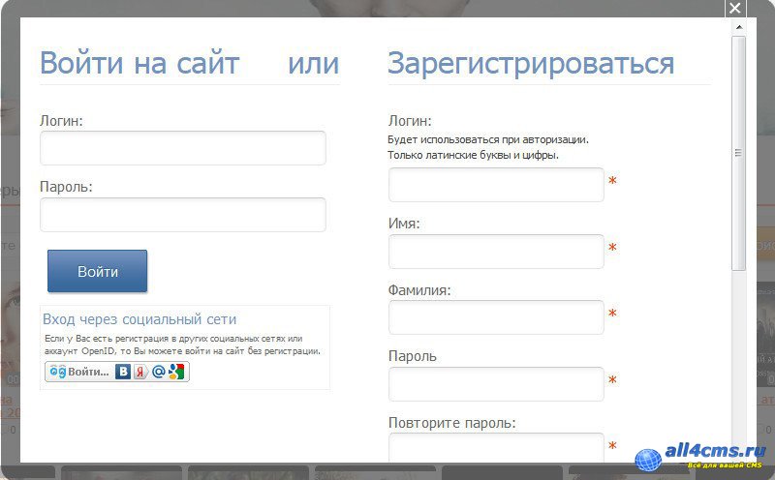Click the registration Логин input field
Image resolution: width=775 pixels, height=480 pixels.
tap(496, 185)
